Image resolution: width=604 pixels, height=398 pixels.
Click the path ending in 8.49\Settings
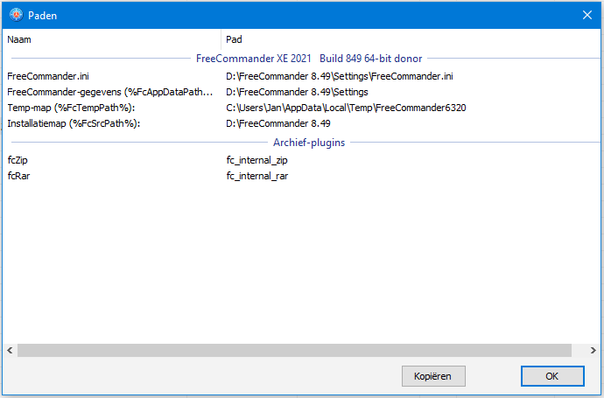tap(297, 92)
